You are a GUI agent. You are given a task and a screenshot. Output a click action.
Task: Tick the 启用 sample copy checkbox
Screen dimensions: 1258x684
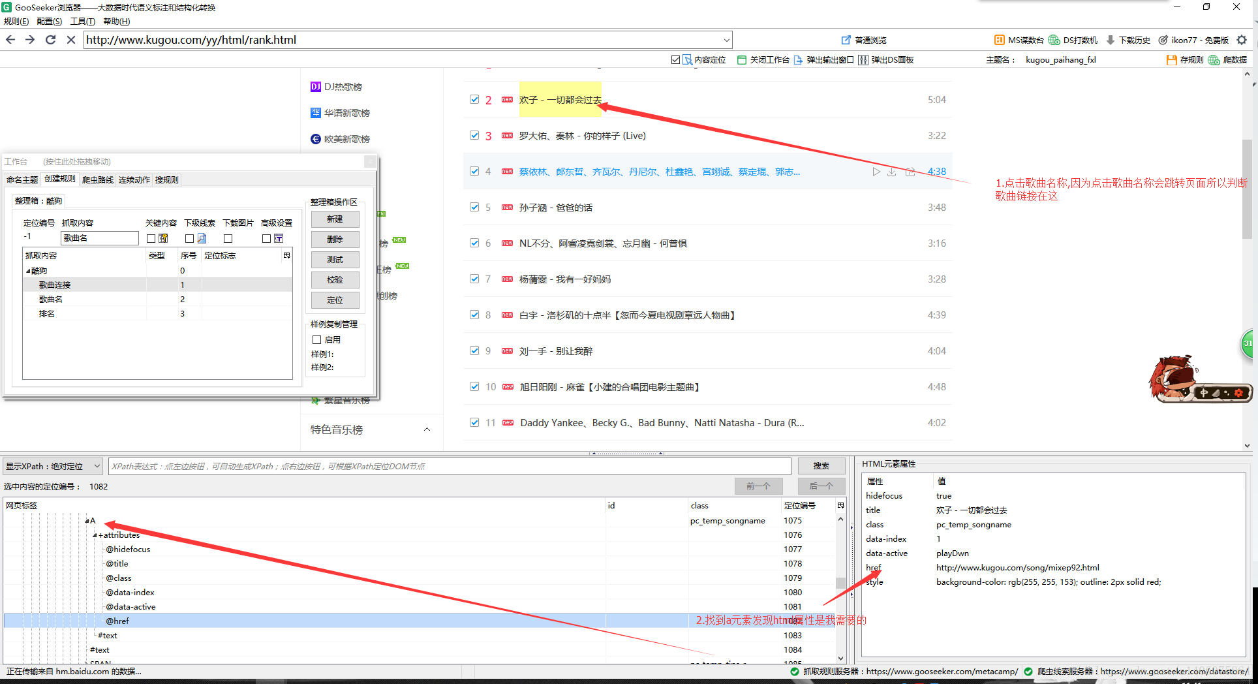[x=317, y=339]
